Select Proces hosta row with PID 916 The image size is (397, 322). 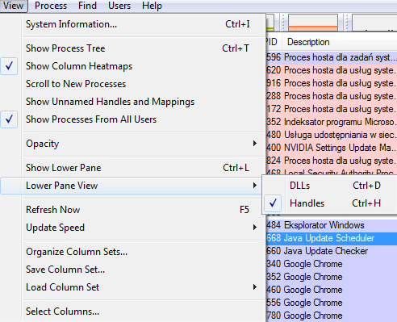click(332, 83)
